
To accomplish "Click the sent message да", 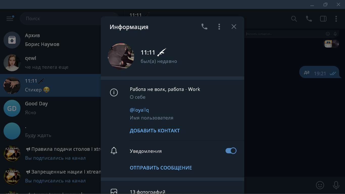I will click(x=320, y=72).
